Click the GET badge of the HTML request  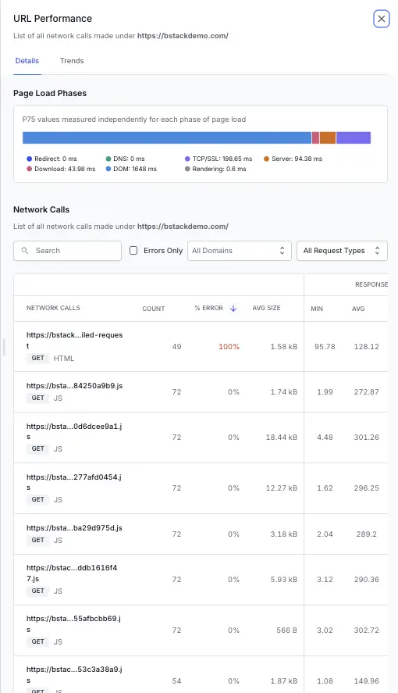pyautogui.click(x=38, y=358)
